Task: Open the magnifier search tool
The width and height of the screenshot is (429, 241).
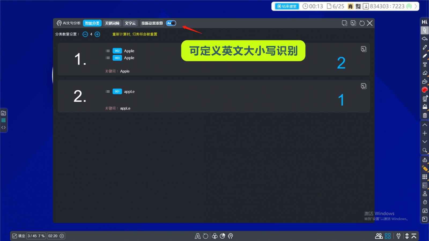Action: pos(425,150)
